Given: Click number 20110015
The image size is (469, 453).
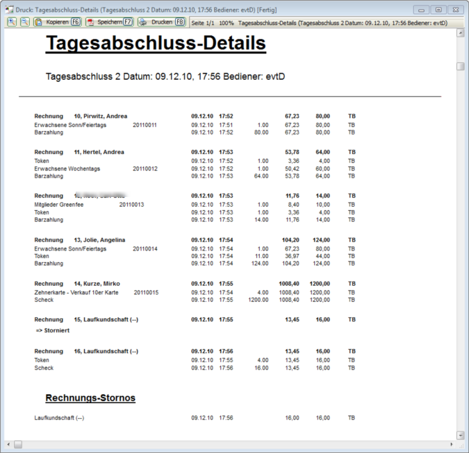Looking at the screenshot, I should pos(147,292).
